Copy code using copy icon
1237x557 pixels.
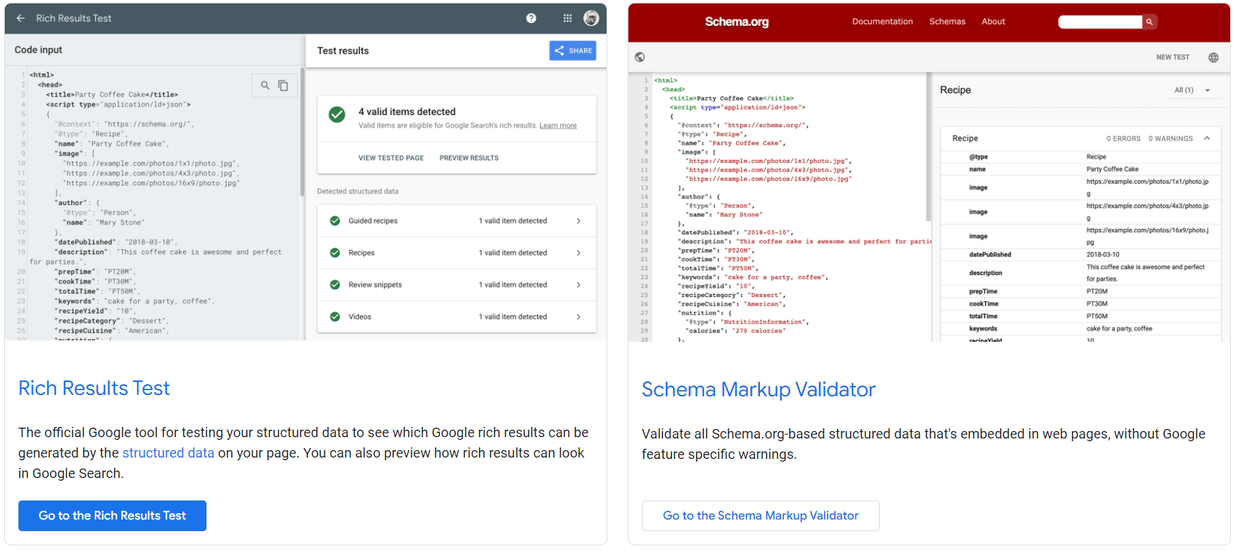tap(284, 85)
